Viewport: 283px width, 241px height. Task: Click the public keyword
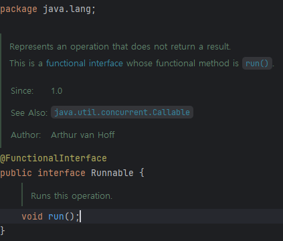click(x=16, y=173)
